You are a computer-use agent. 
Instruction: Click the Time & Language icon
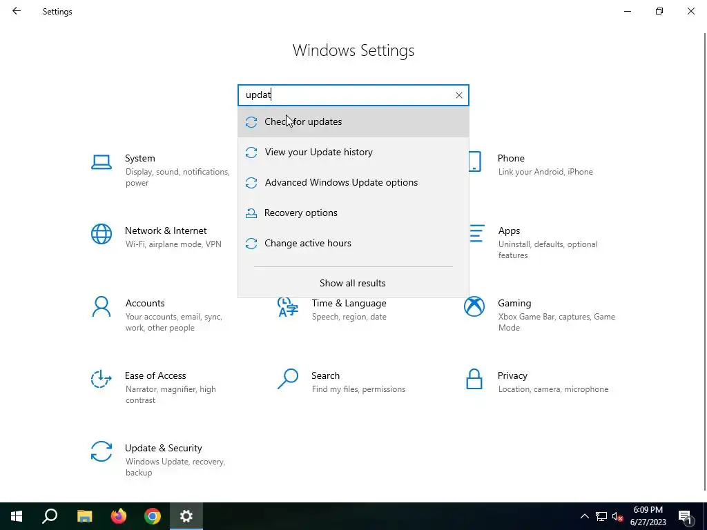pyautogui.click(x=288, y=307)
